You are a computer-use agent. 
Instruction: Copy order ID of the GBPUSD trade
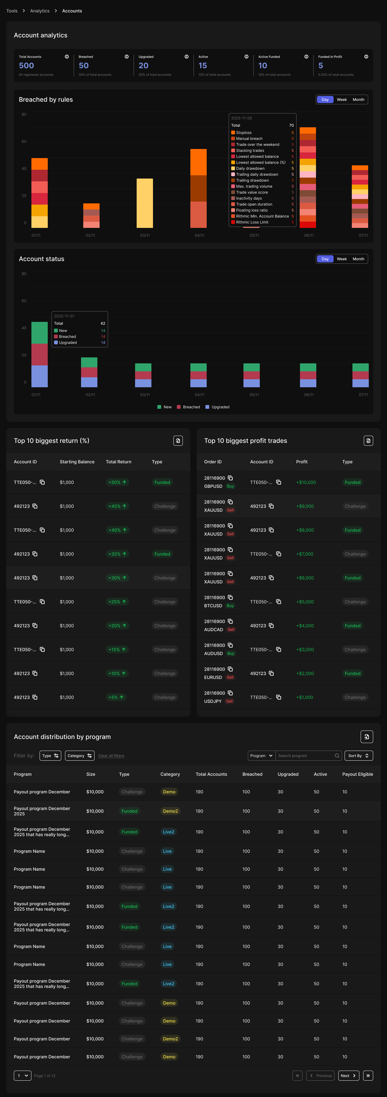pos(230,478)
